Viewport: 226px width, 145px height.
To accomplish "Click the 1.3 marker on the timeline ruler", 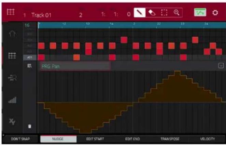I will point(88,24).
